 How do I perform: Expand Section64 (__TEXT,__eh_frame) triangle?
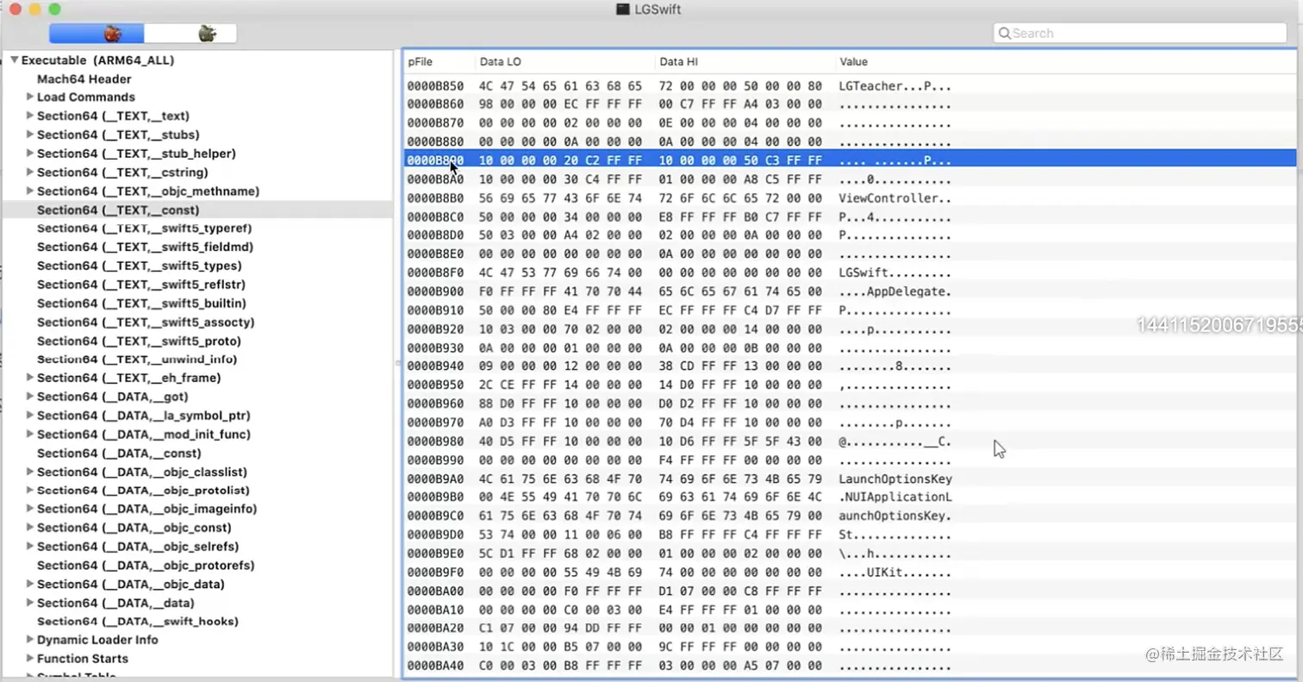(x=30, y=378)
